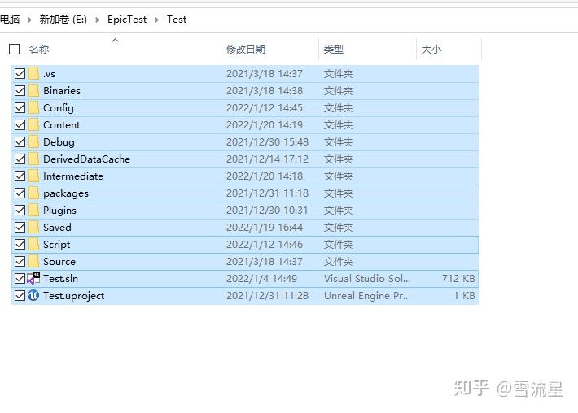Click the Debug folder icon
The height and width of the screenshot is (413, 578).
click(x=33, y=141)
